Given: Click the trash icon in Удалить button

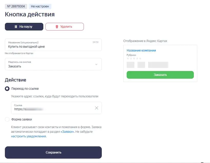Looking at the screenshot, I should (x=57, y=27).
